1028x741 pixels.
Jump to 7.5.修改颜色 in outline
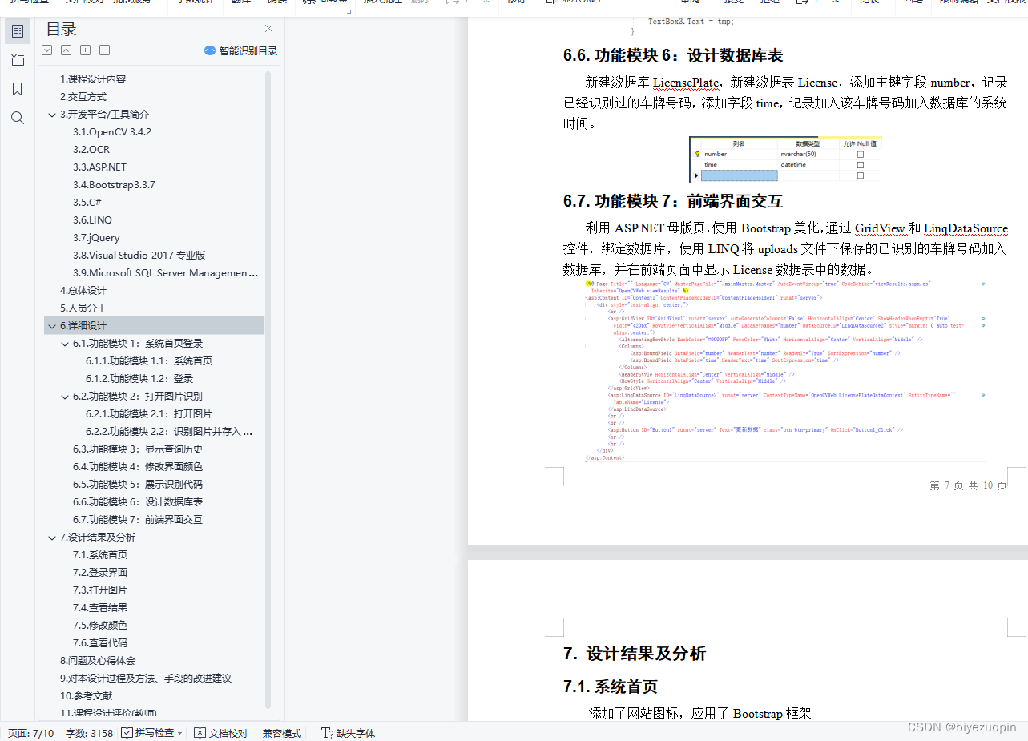100,626
